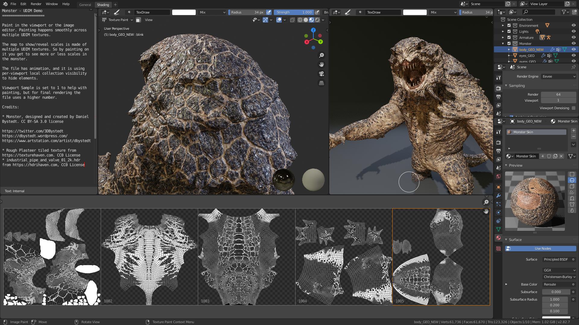Click the pan hand icon in viewport
The height and width of the screenshot is (325, 579).
pos(321,64)
